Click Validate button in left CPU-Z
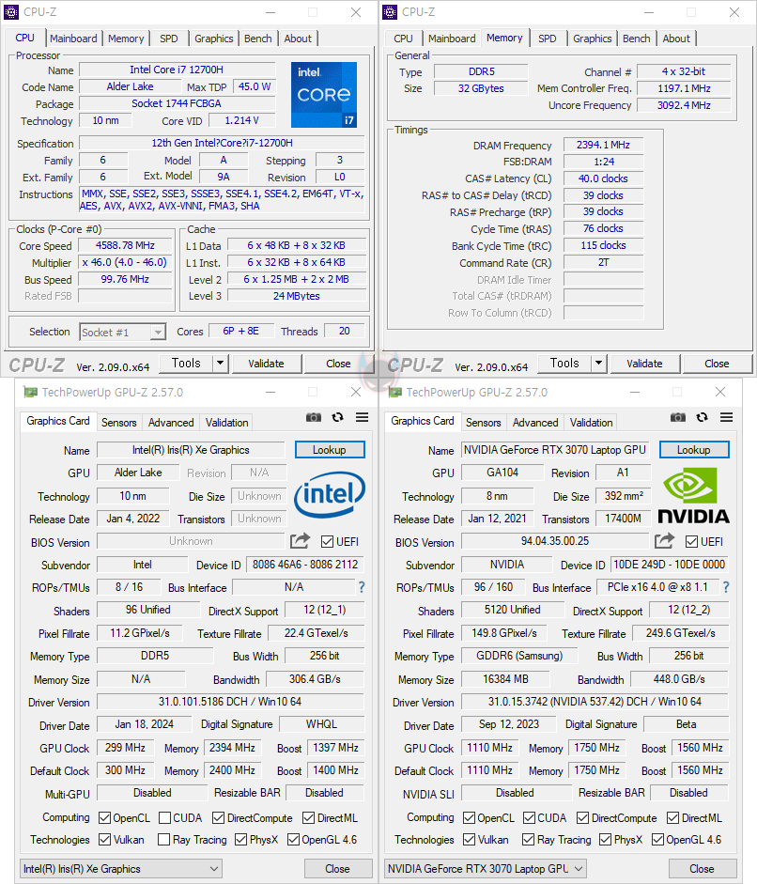This screenshot has width=757, height=884. (x=266, y=364)
